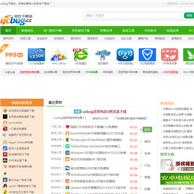Click icon next to DoYourData Uninstaller entry

coord(67,146)
